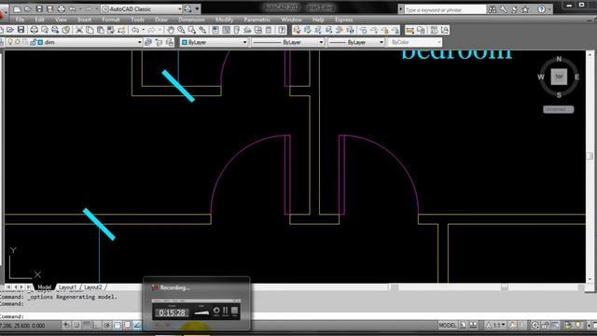Click the Save icon in standard toolbar

[21, 30]
